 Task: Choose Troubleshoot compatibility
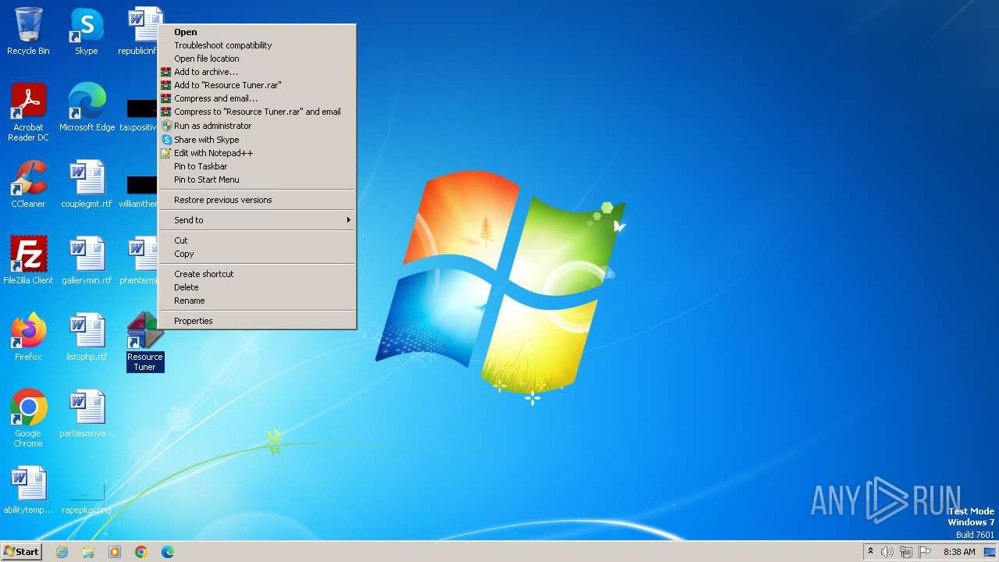coord(258,45)
